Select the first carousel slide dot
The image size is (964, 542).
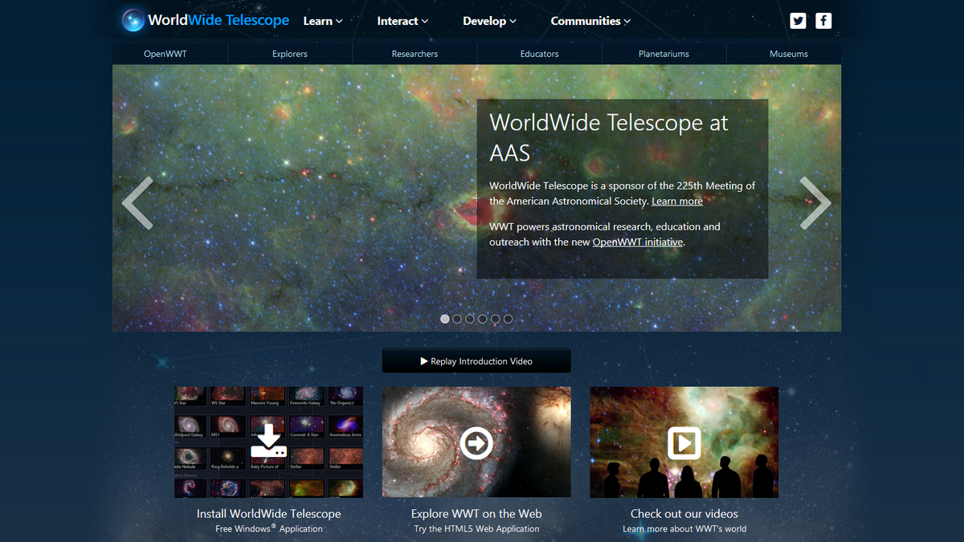point(445,319)
